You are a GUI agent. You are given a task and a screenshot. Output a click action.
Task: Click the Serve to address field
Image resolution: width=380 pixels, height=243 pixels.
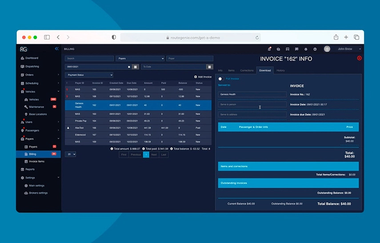click(252, 115)
